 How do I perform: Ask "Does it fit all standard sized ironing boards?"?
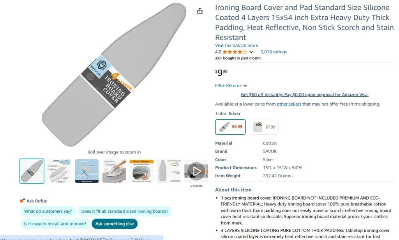pyautogui.click(x=125, y=211)
